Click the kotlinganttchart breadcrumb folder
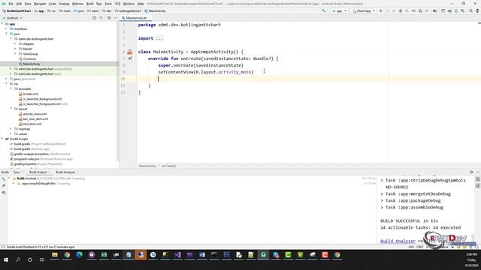The width and height of the screenshot is (481, 270). pyautogui.click(x=128, y=10)
